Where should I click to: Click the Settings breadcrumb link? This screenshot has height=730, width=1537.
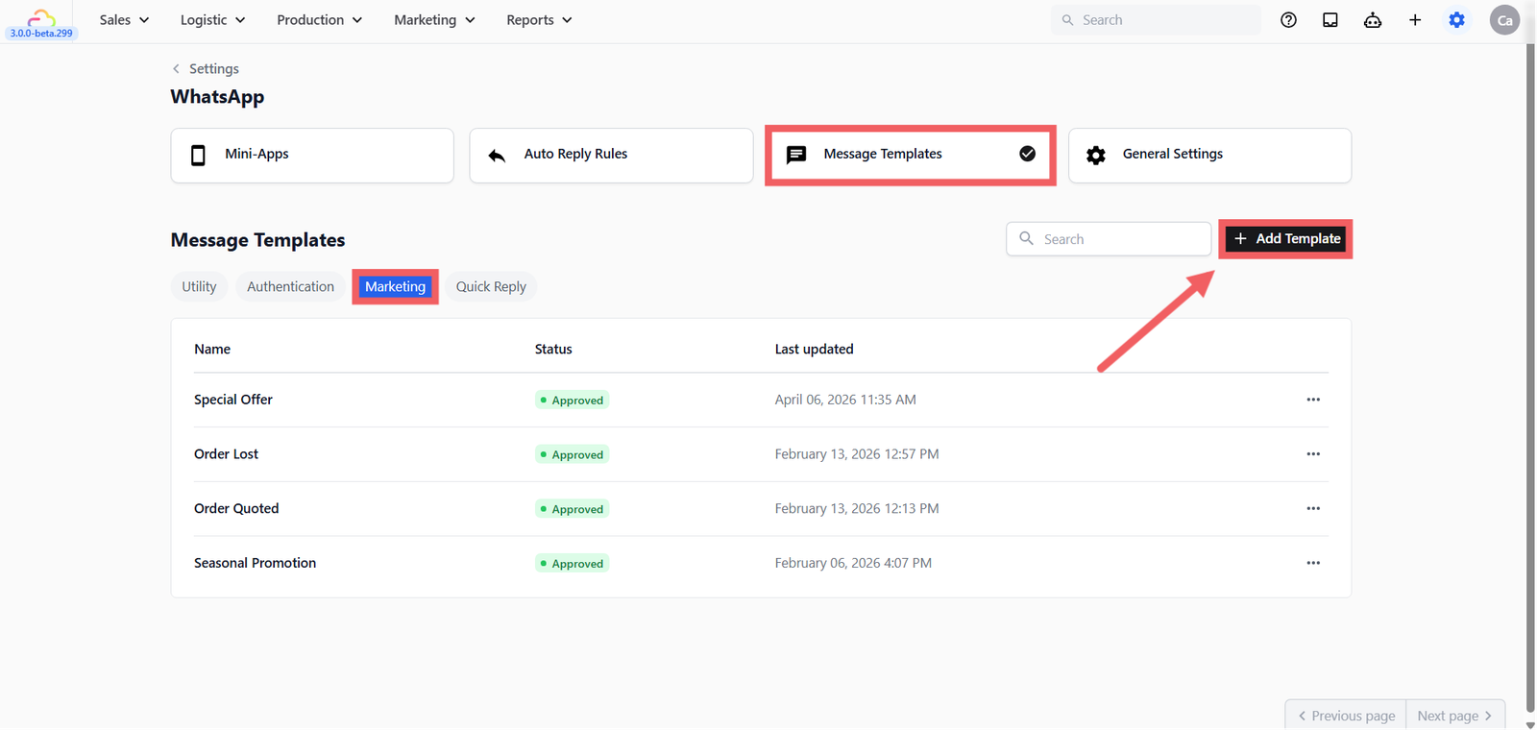coord(214,68)
